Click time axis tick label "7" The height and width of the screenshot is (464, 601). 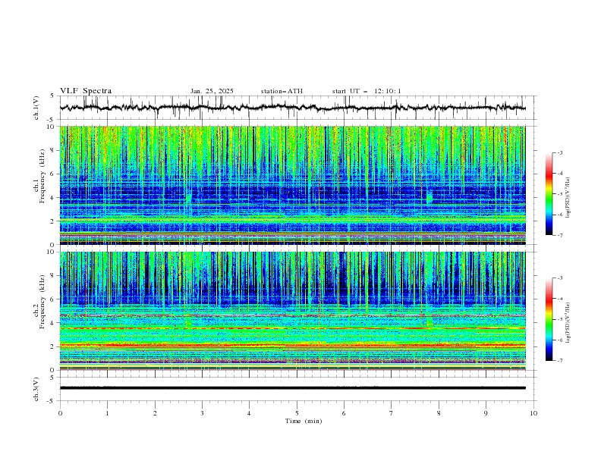[392, 413]
